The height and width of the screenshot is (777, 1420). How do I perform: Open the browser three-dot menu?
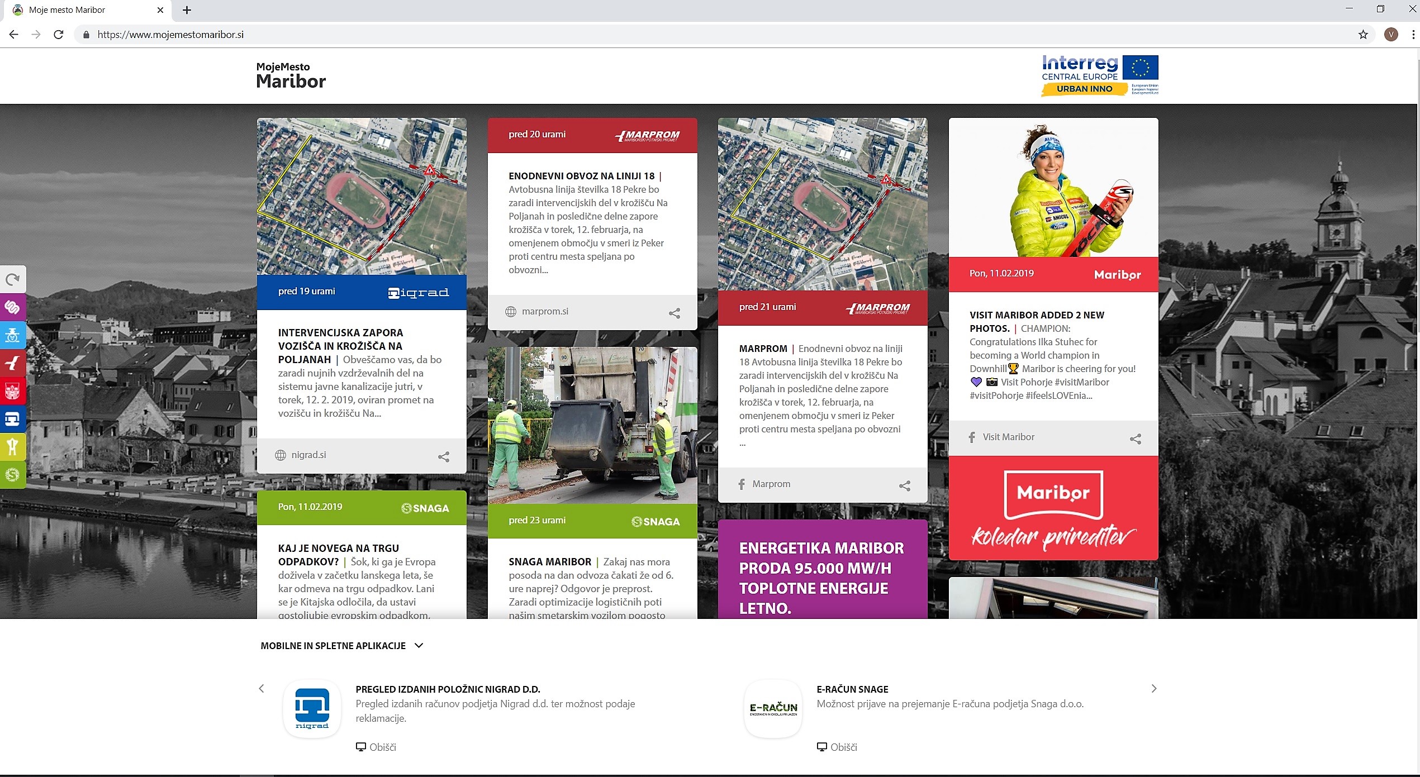tap(1413, 35)
